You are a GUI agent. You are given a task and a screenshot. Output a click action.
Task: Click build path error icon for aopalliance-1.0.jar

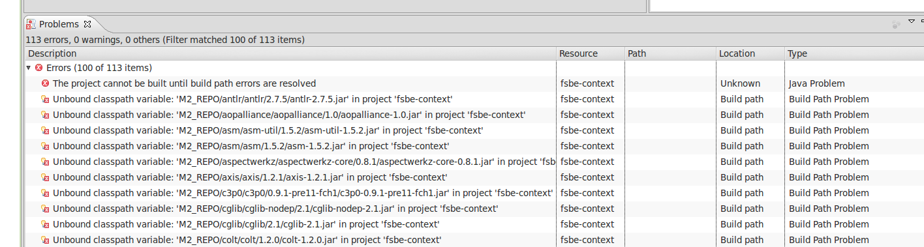[x=45, y=115]
